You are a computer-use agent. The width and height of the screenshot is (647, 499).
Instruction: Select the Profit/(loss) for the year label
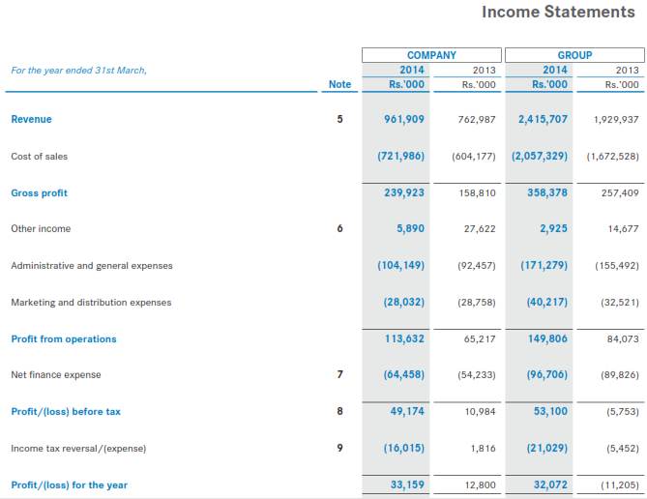[69, 485]
